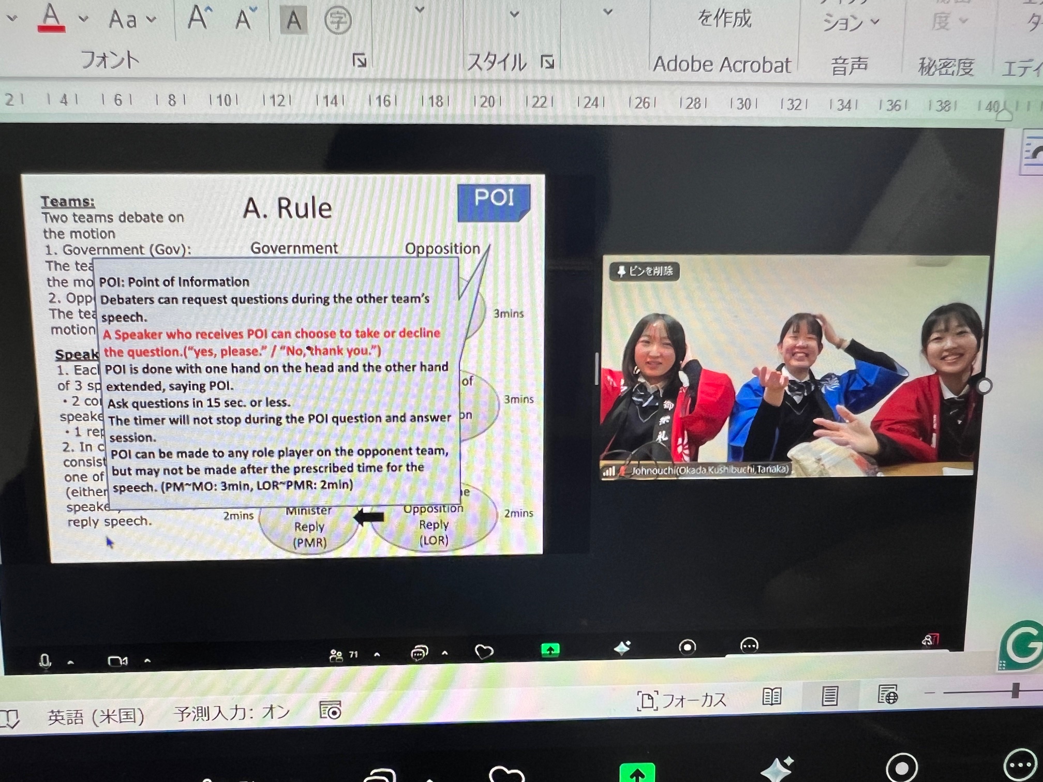Open the AI Companion sparkle icon
Viewport: 1043px width, 782px height.
622,648
